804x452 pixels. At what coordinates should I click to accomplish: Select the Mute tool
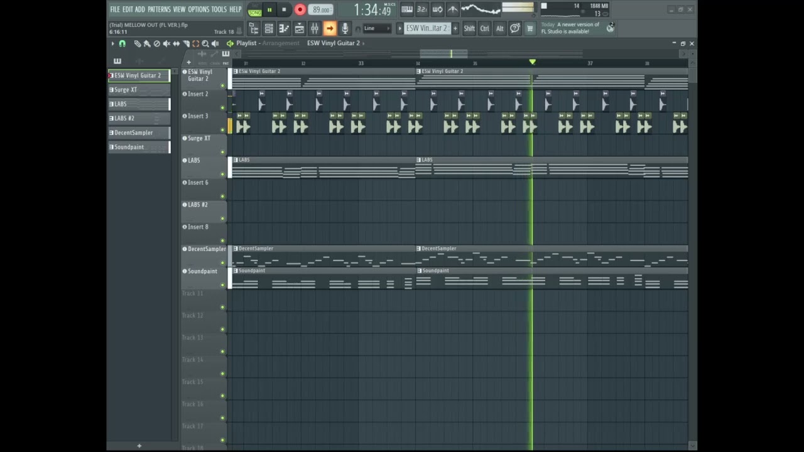(x=166, y=43)
